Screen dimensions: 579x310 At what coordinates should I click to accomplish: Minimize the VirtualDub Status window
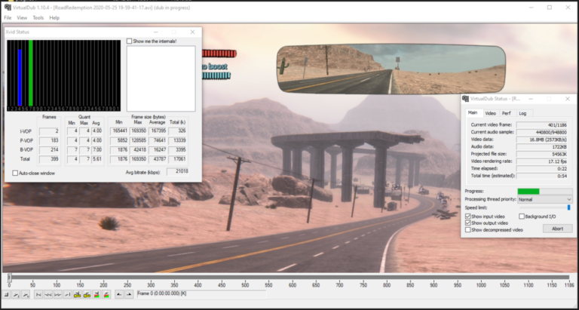pyautogui.click(x=531, y=99)
